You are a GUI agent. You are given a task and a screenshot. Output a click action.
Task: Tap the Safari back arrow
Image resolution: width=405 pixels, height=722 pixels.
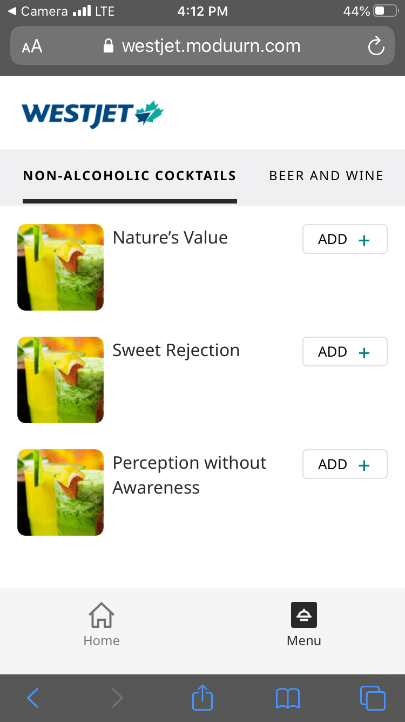coord(33,698)
